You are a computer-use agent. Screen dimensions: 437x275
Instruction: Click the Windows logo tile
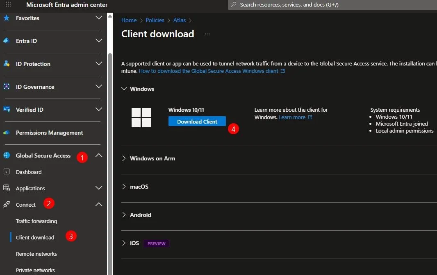click(141, 117)
